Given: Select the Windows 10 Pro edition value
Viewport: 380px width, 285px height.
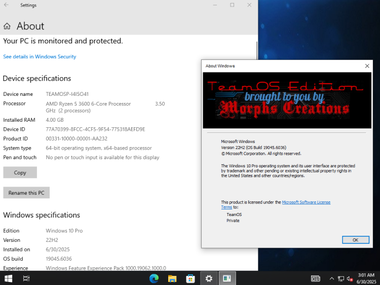Looking at the screenshot, I should [x=64, y=231].
